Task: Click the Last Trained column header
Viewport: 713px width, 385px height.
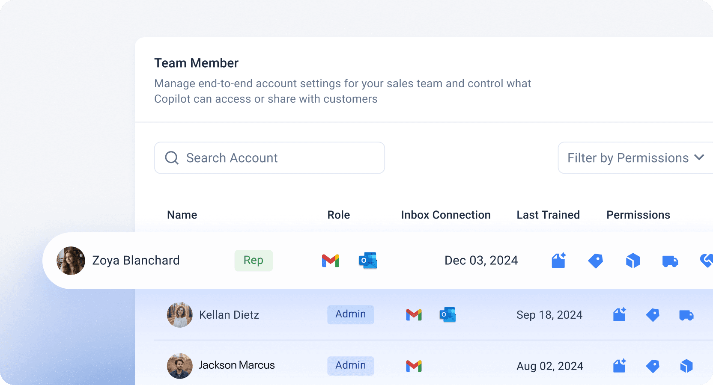Action: tap(548, 215)
